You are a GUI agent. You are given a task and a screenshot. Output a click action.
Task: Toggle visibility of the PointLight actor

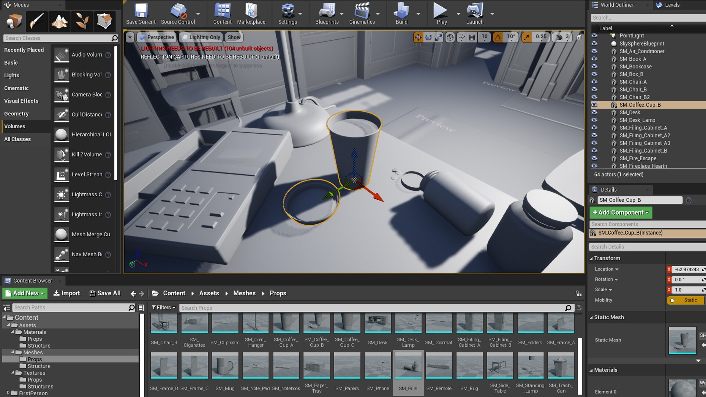click(595, 36)
